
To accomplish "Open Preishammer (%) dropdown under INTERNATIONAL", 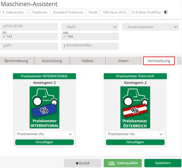I will [45, 134].
